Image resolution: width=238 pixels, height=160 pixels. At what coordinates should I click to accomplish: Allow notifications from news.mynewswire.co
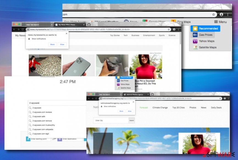62,45
